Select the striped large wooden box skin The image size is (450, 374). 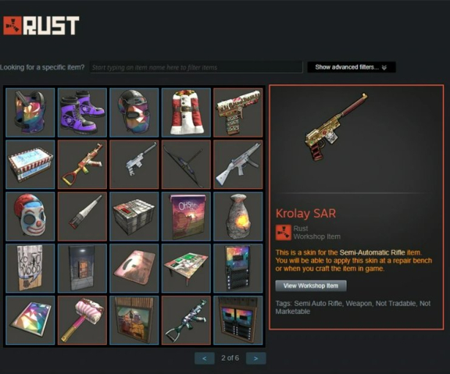point(30,164)
